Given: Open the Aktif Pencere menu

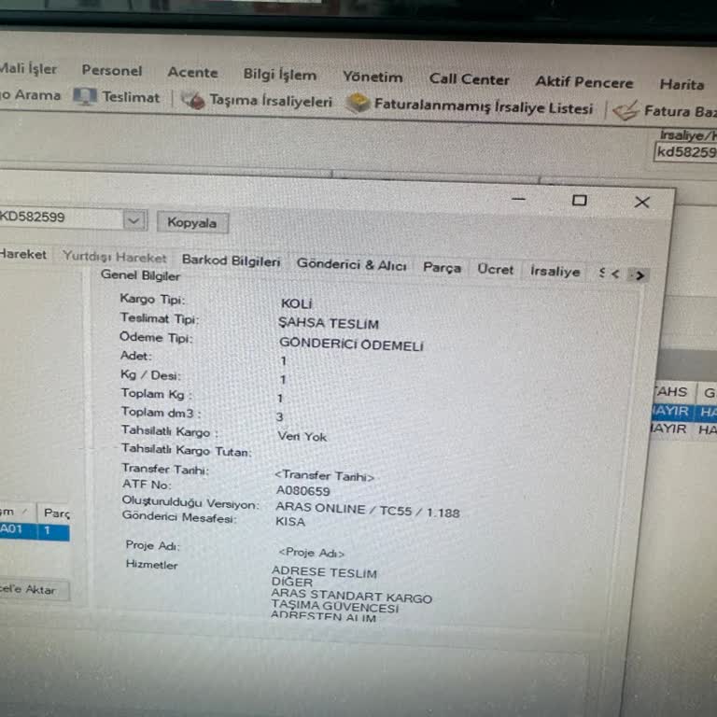Looking at the screenshot, I should click(584, 82).
